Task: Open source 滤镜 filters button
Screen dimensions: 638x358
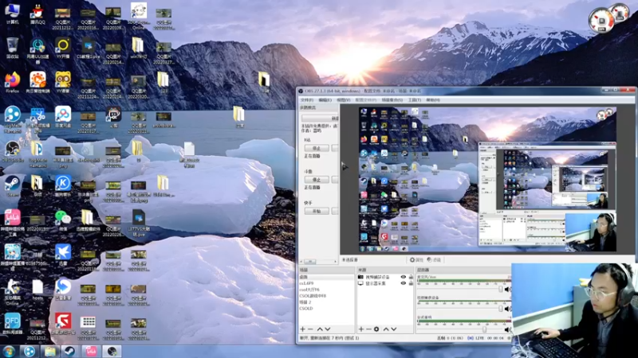Action: point(434,260)
